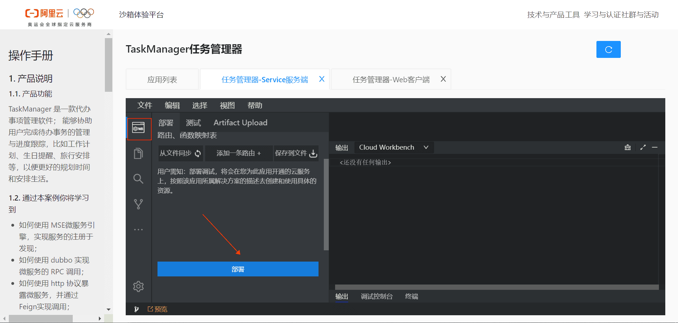Open the 文件 menu in the IDE
This screenshot has height=323, width=678.
click(x=145, y=105)
